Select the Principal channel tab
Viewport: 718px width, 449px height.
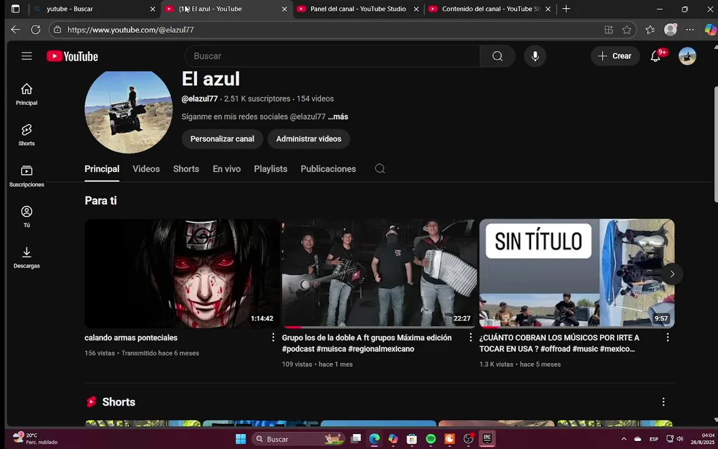point(102,168)
